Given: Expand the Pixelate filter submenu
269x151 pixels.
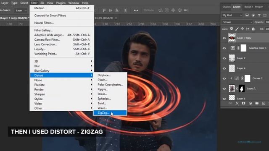Looking at the screenshot, I should click(62, 85).
